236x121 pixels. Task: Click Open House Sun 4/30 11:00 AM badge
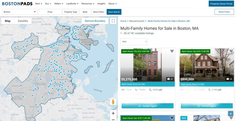136,118
